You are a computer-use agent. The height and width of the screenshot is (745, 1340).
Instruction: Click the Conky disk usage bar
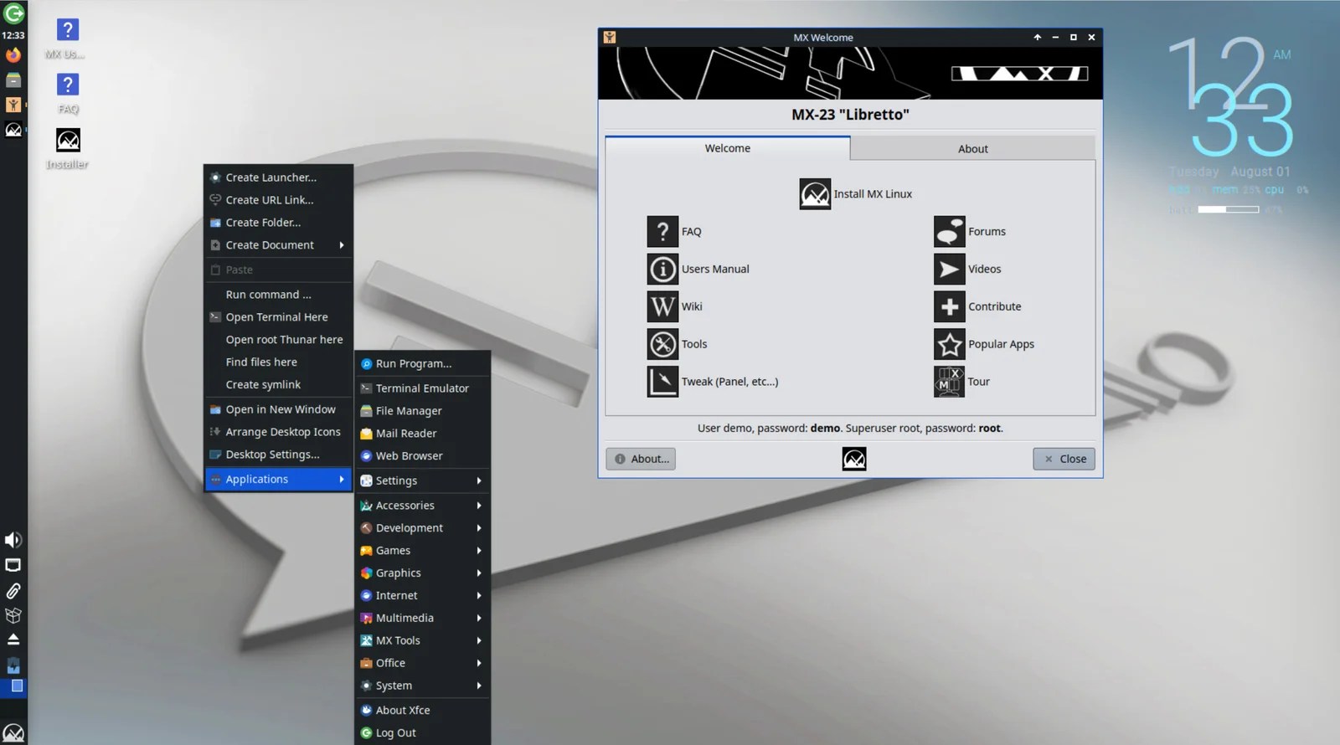(x=1228, y=209)
